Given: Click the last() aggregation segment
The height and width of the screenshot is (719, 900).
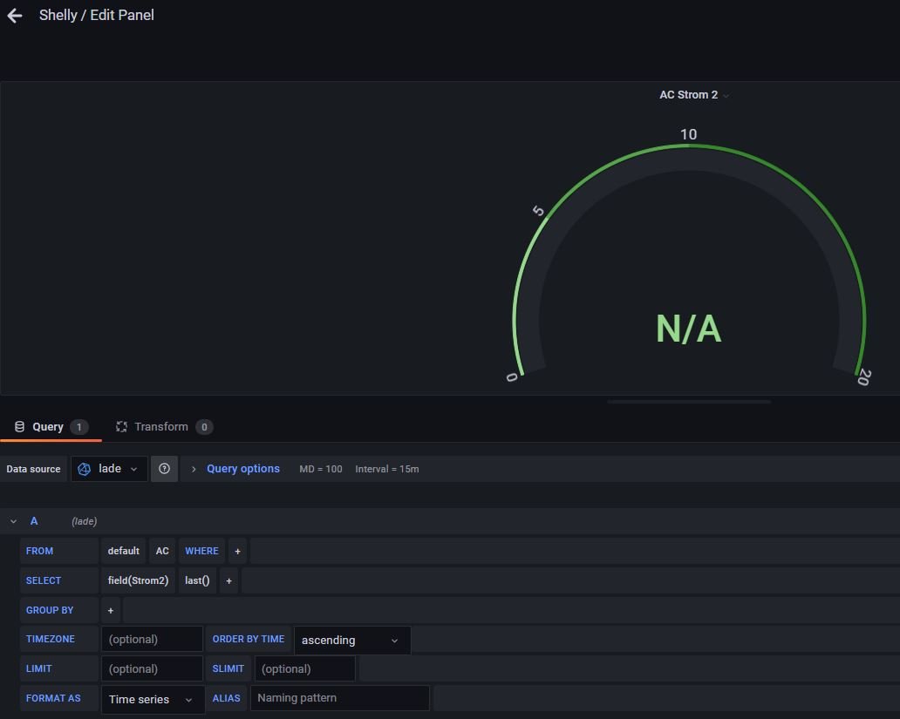Looking at the screenshot, I should [197, 580].
